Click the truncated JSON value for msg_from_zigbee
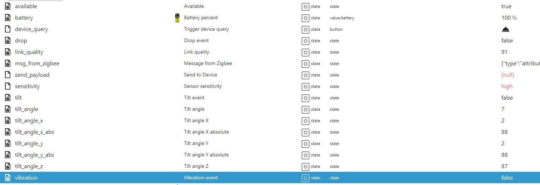The image size is (540, 185). coord(521,64)
